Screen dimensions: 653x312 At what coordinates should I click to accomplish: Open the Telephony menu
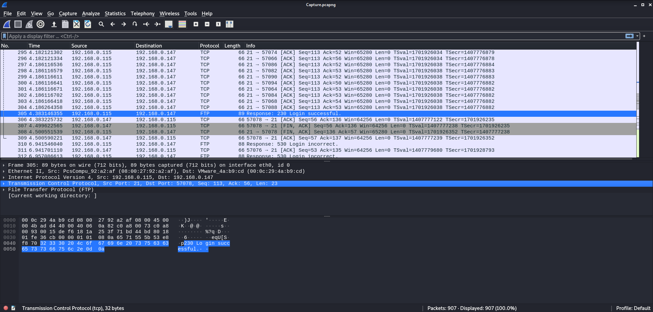click(x=143, y=14)
